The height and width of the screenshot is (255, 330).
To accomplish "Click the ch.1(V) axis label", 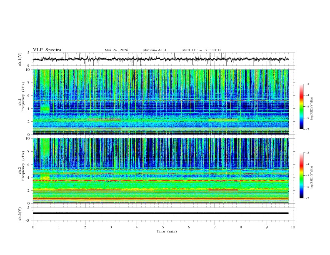I will point(20,59).
